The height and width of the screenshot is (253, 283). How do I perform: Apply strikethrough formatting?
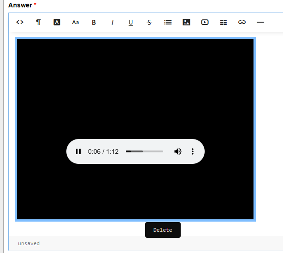pos(149,22)
